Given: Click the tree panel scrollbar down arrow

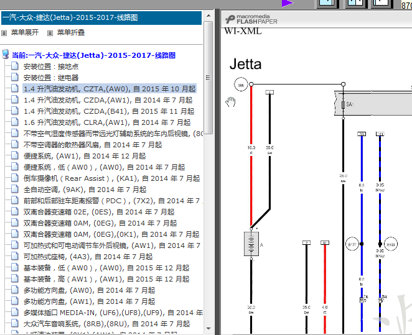Looking at the screenshot, I should [208, 328].
